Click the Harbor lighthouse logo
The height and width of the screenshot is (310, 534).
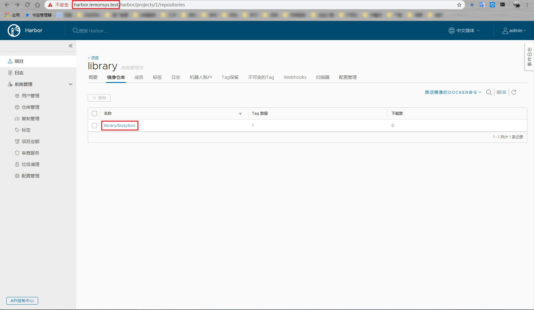[x=14, y=31]
